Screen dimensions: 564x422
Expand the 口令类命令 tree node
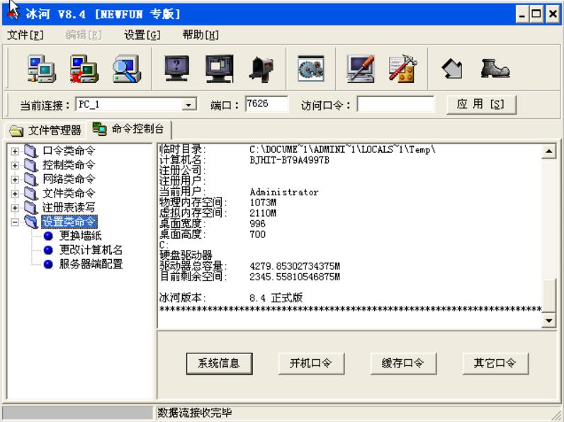pos(15,152)
